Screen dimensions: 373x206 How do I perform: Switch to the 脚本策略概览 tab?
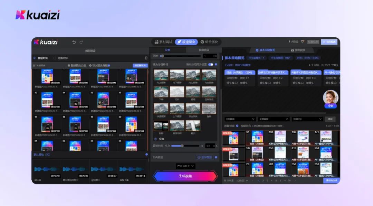[x=265, y=50]
